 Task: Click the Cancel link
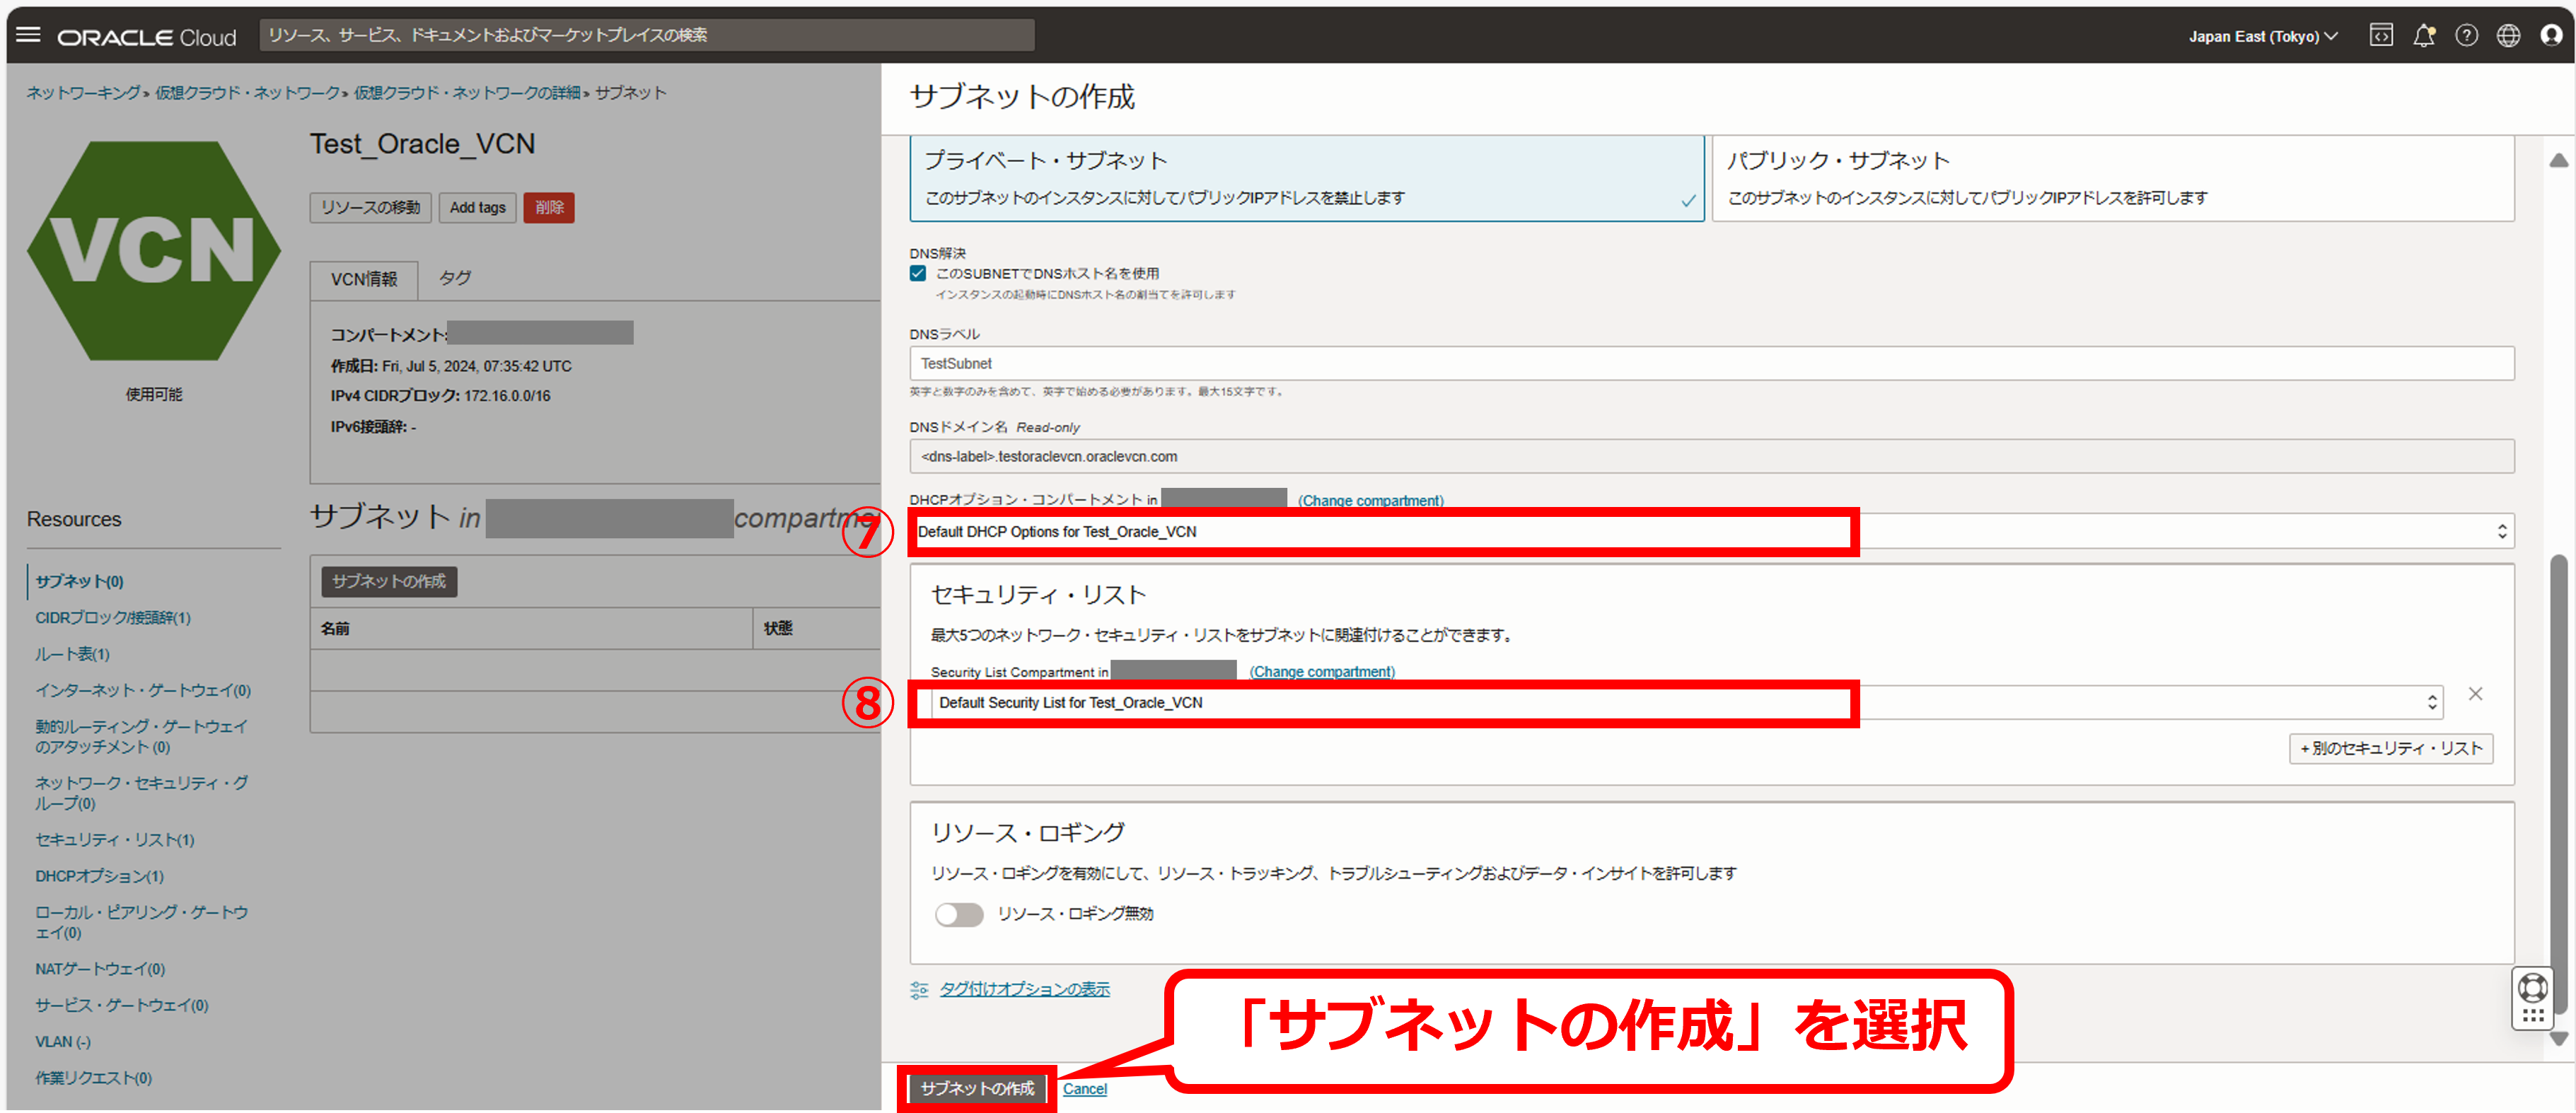coord(1084,1089)
